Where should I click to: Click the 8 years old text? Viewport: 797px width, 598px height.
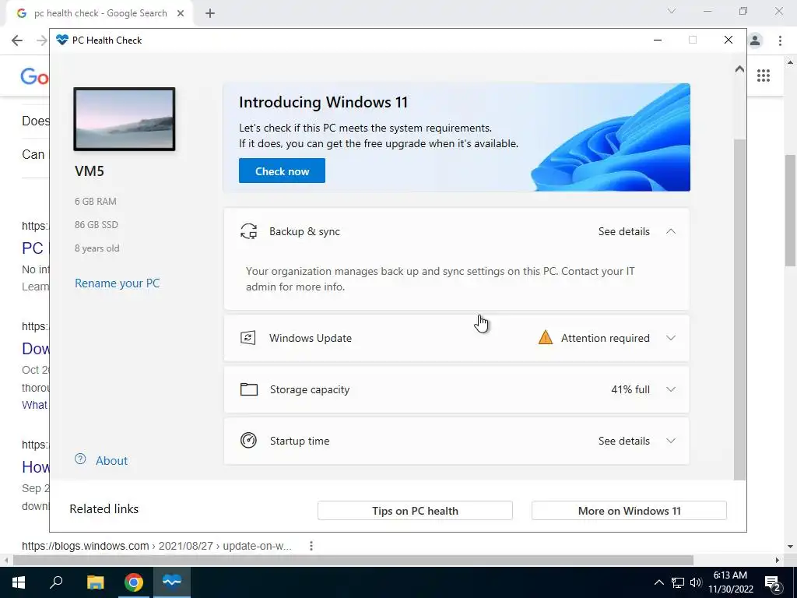pyautogui.click(x=97, y=248)
